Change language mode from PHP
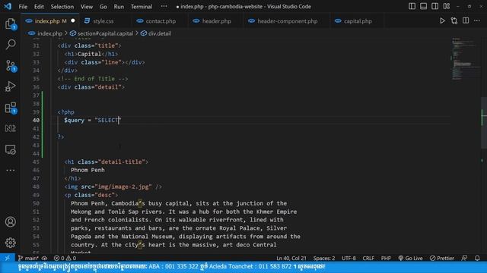The image size is (487, 273). click(x=386, y=258)
